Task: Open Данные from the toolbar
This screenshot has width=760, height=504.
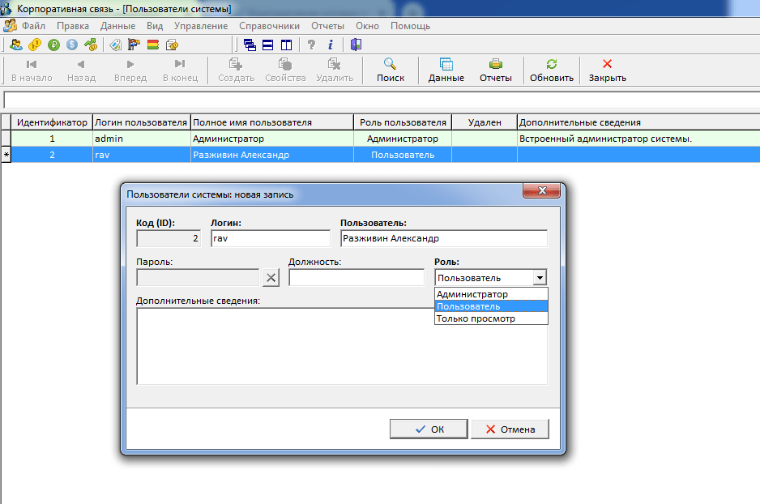Action: (446, 70)
